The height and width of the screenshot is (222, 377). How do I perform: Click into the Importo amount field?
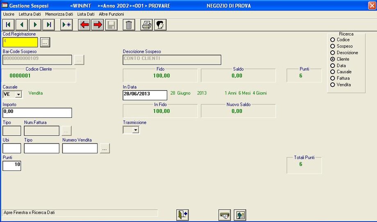[37, 113]
